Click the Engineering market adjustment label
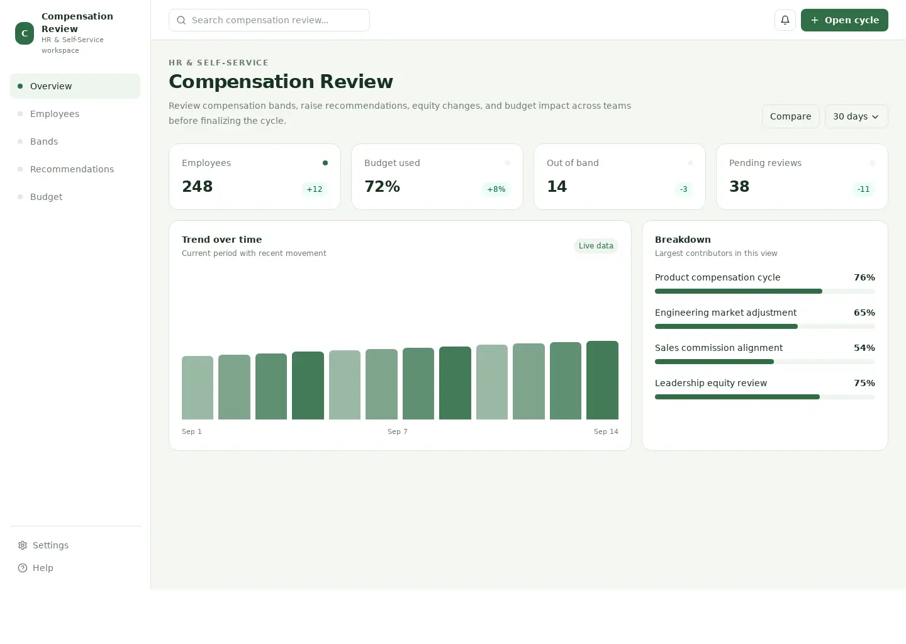This screenshot has height=644, width=906. 725,313
